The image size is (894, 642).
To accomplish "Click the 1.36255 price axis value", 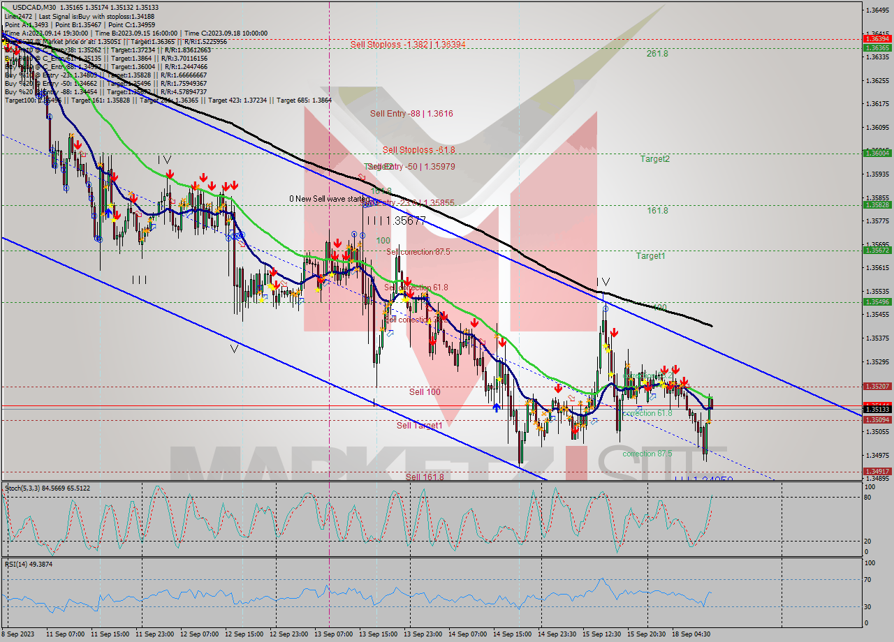I will pyautogui.click(x=878, y=80).
